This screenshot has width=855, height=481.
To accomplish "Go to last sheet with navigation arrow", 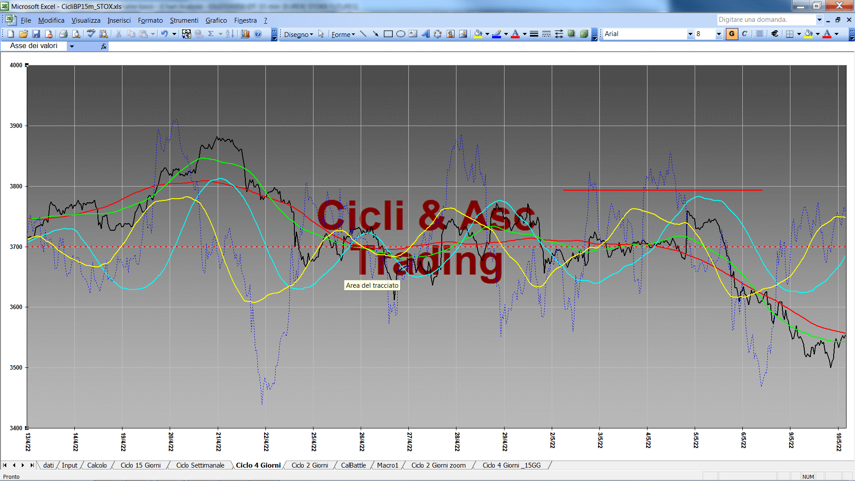I will [x=32, y=465].
